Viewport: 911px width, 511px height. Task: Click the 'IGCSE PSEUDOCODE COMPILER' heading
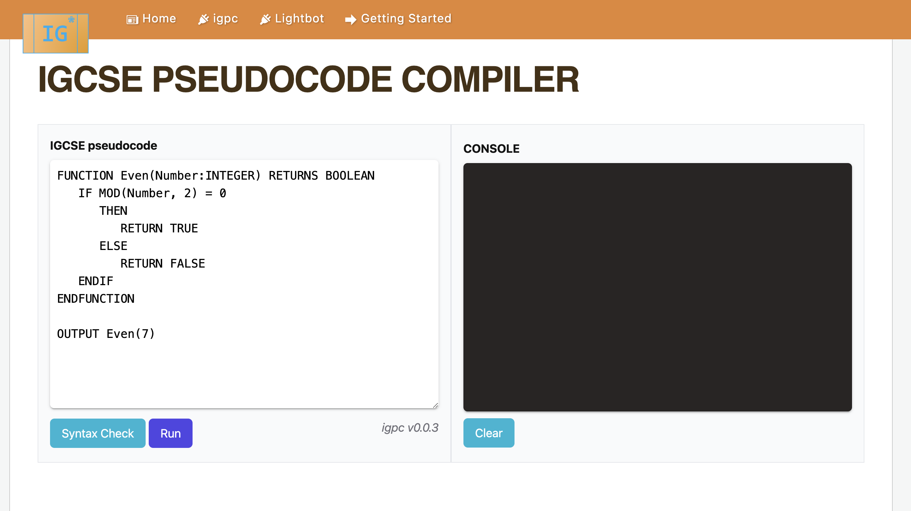point(308,80)
